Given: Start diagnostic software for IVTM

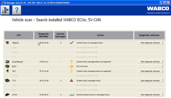Looking at the screenshot, I should click(x=150, y=95).
